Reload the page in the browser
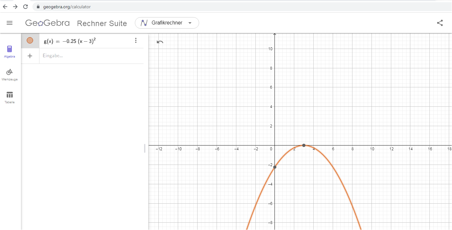The height and width of the screenshot is (230, 452). 25,7
